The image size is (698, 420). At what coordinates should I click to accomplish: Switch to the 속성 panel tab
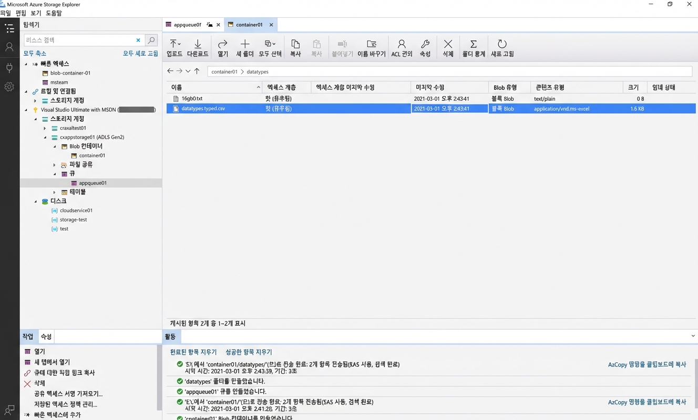(x=46, y=337)
